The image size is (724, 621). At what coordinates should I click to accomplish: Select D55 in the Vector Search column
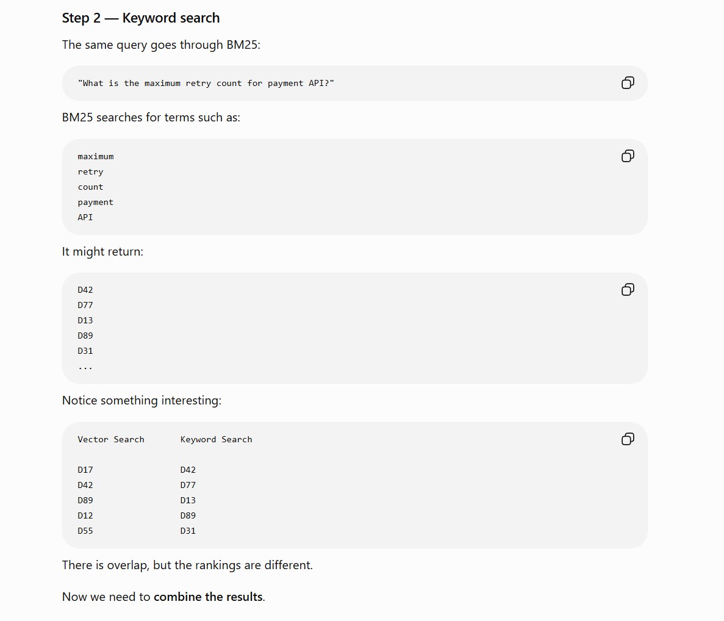pos(85,531)
